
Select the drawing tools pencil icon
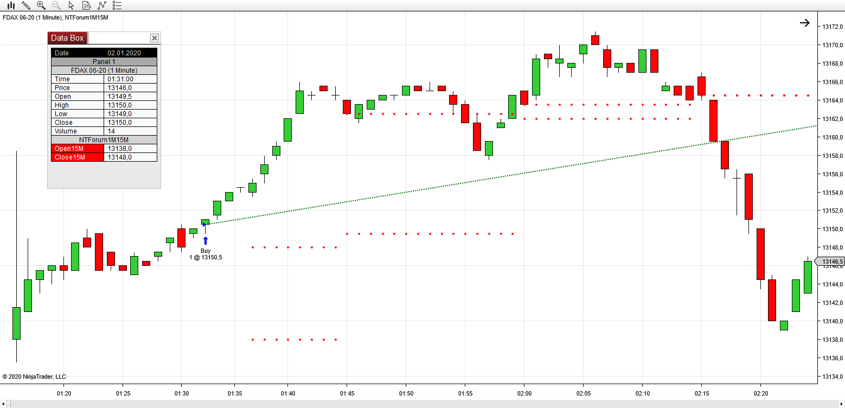pyautogui.click(x=25, y=5)
